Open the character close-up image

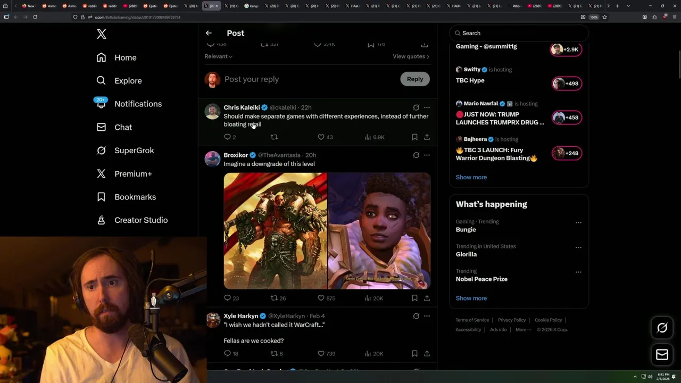point(379,231)
